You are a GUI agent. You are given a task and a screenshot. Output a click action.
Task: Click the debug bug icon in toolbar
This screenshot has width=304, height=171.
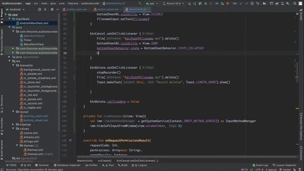206,3
